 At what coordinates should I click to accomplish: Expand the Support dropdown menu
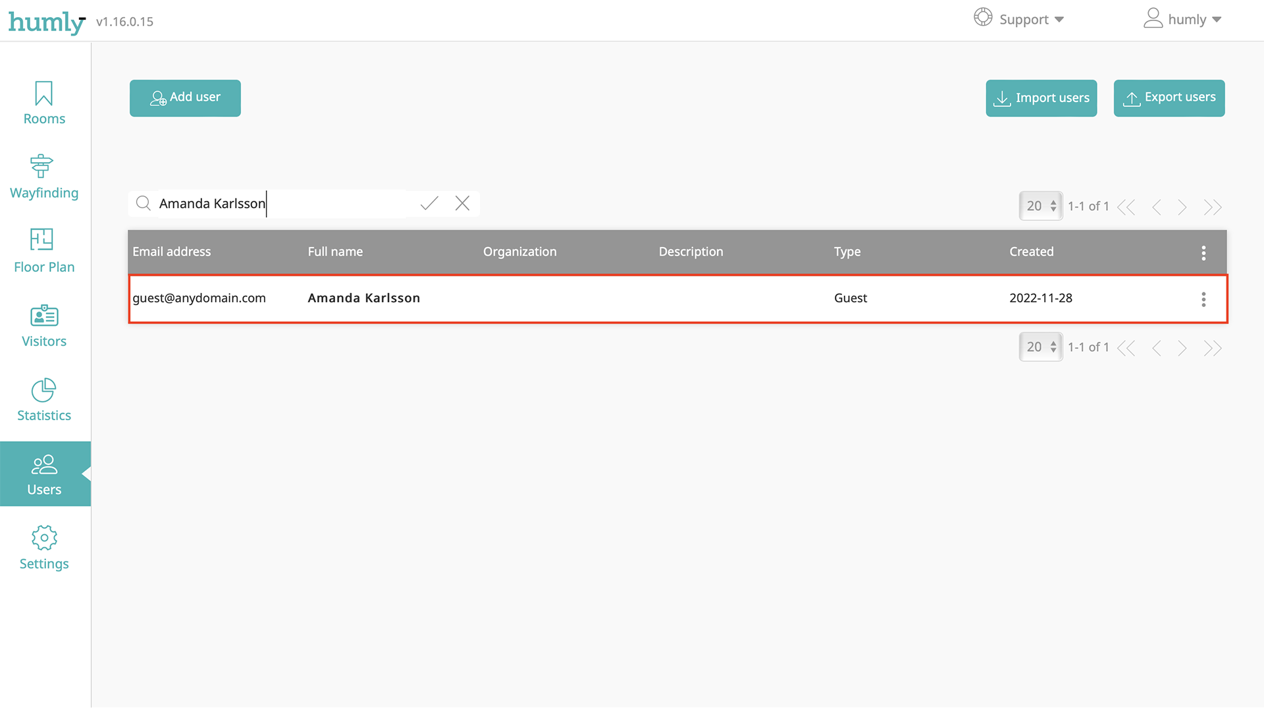click(x=1019, y=19)
